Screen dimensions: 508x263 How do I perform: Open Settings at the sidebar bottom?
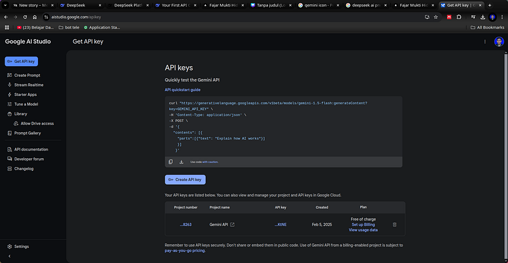pyautogui.click(x=18, y=246)
